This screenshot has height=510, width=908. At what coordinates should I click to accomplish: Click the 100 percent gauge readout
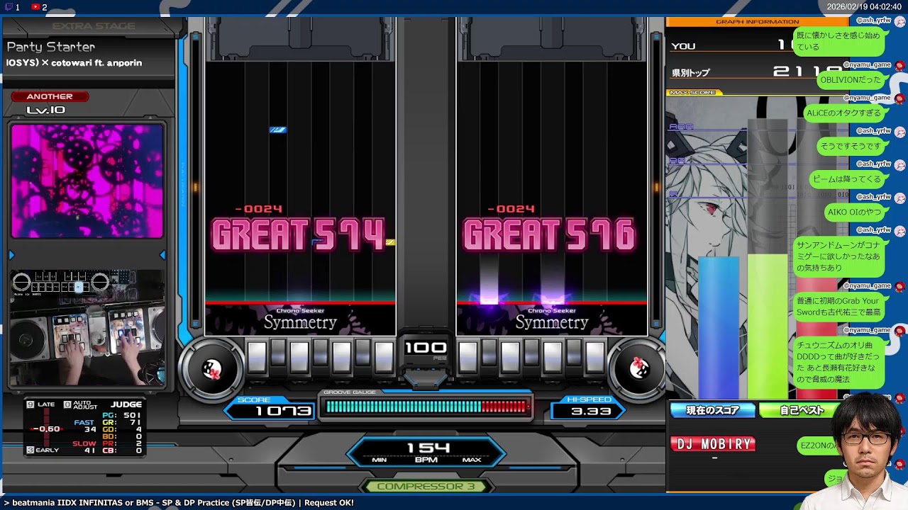(x=426, y=348)
